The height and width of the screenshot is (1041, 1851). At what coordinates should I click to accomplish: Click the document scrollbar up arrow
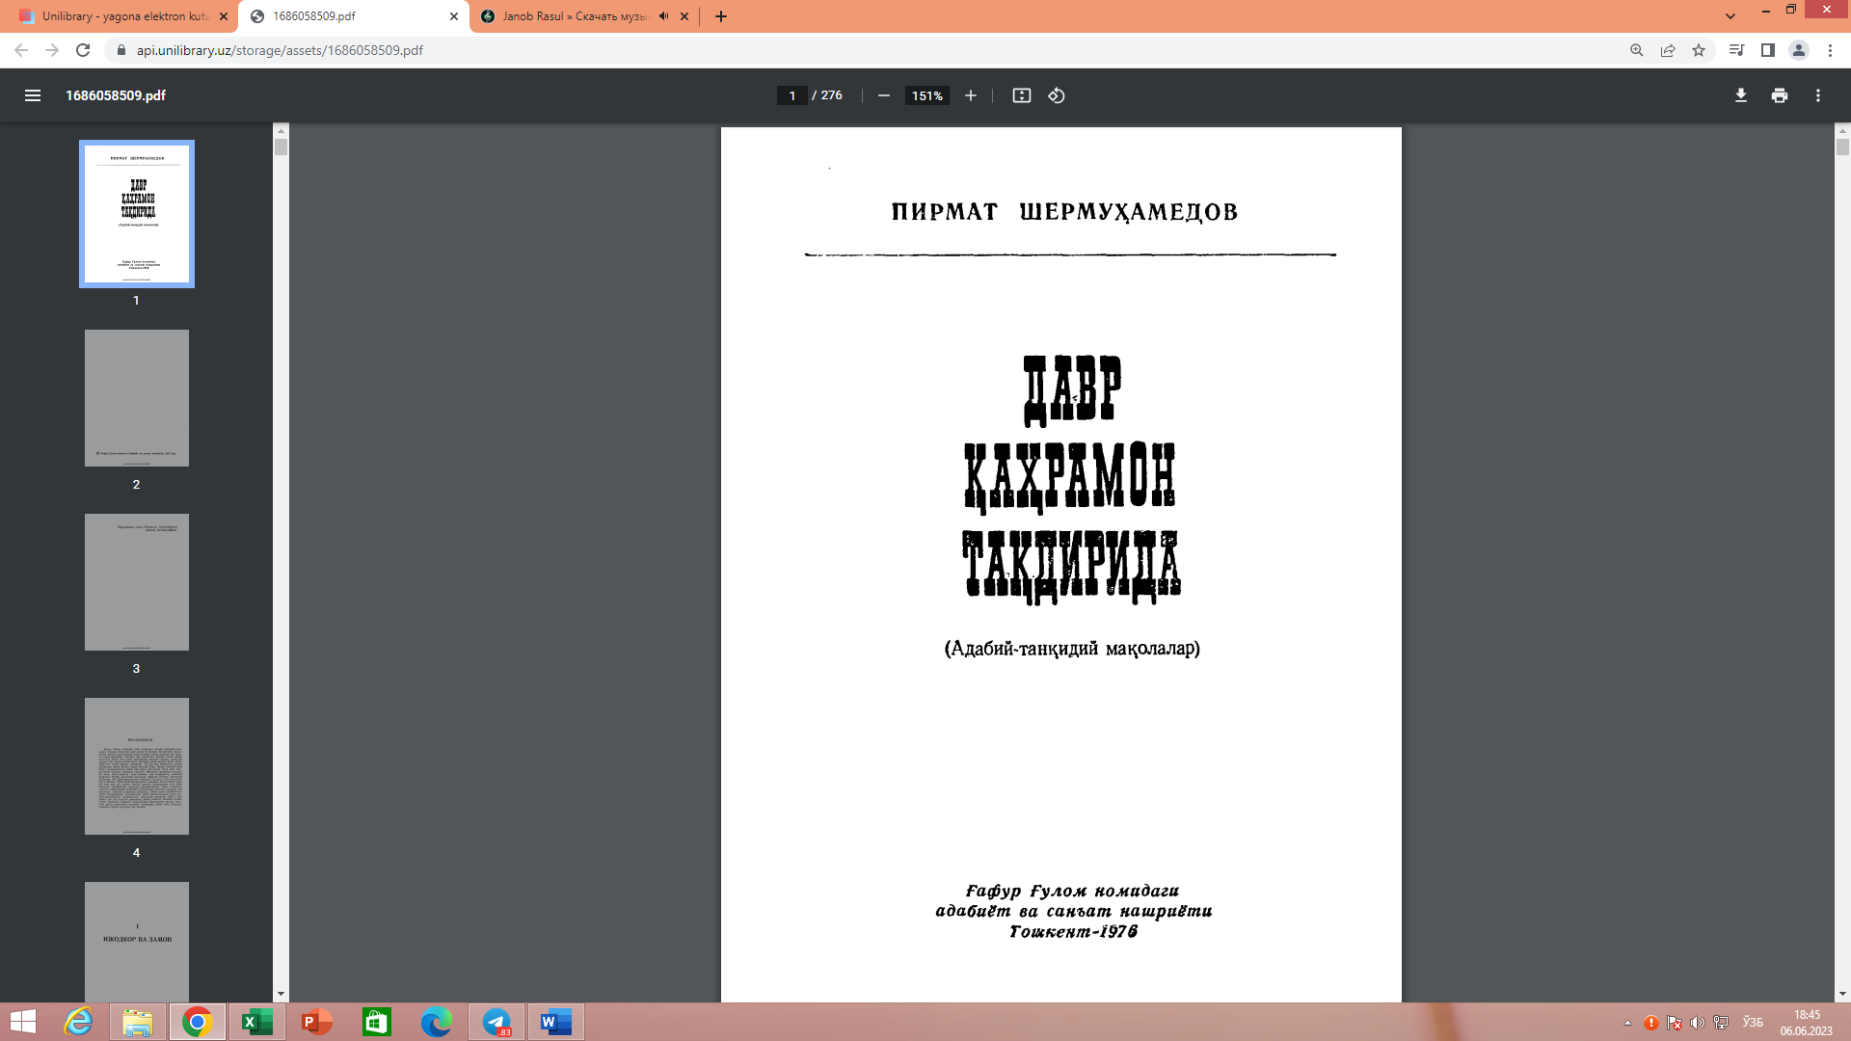(1842, 130)
